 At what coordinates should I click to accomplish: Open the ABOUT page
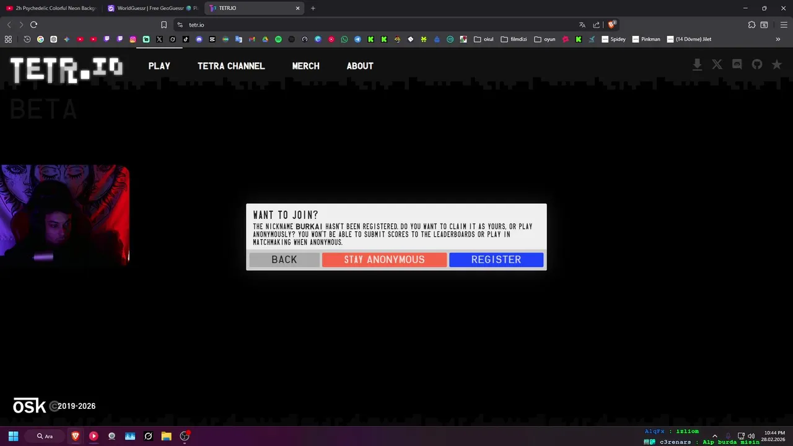(360, 66)
